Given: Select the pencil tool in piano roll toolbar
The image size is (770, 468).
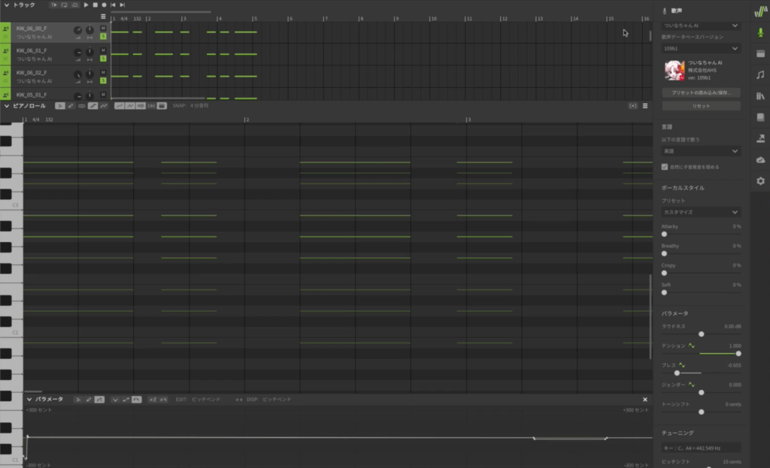Looking at the screenshot, I should point(71,106).
